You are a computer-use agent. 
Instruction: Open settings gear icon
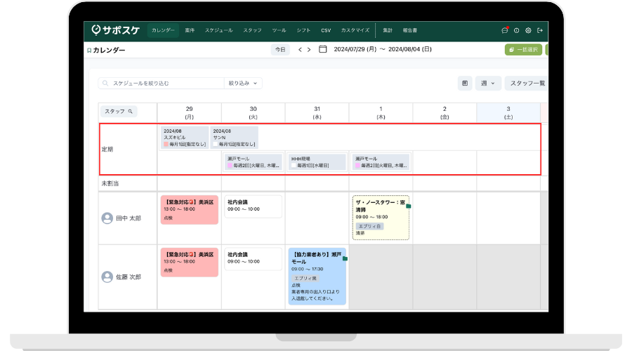click(x=528, y=30)
